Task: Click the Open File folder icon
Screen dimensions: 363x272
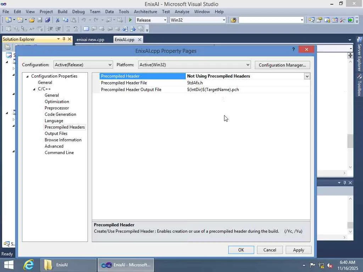Action: (32, 20)
